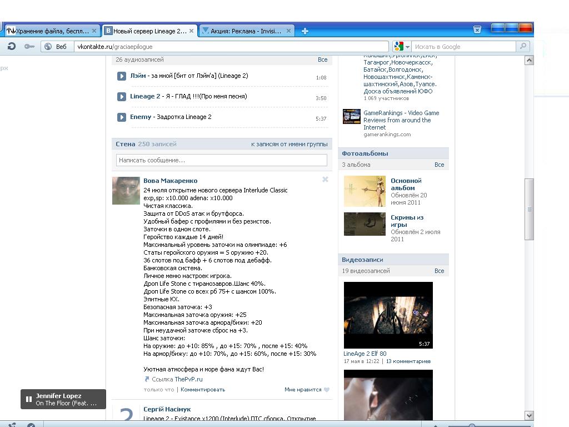This screenshot has height=427, width=569.
Task: Open a new tab with the plus button
Action: pyautogui.click(x=305, y=31)
